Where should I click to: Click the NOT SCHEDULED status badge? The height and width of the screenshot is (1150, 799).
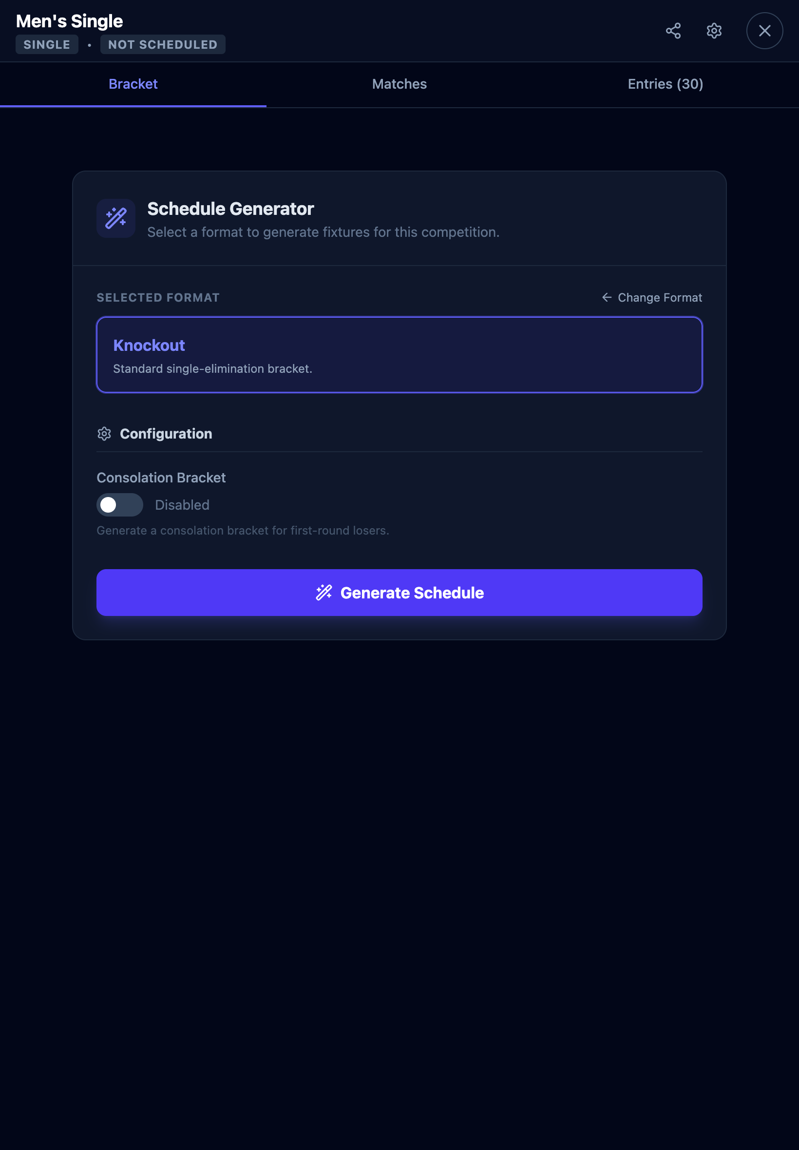coord(163,44)
